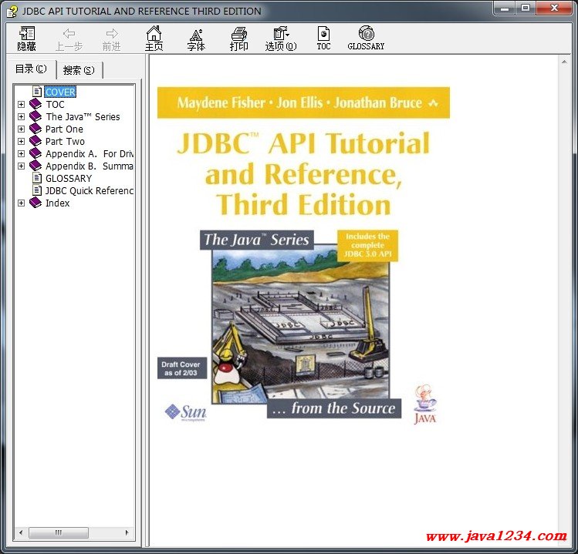Expand the Index tree node

click(x=21, y=203)
